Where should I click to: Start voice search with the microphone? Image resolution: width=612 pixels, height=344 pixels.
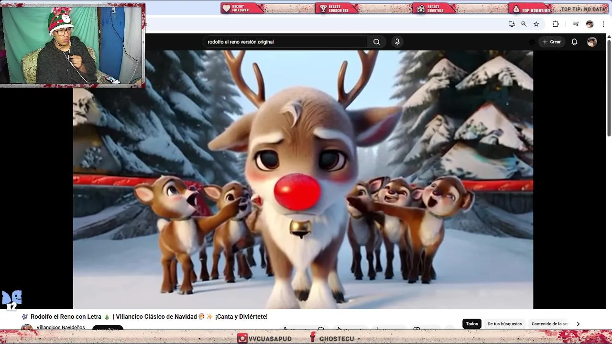tap(397, 42)
